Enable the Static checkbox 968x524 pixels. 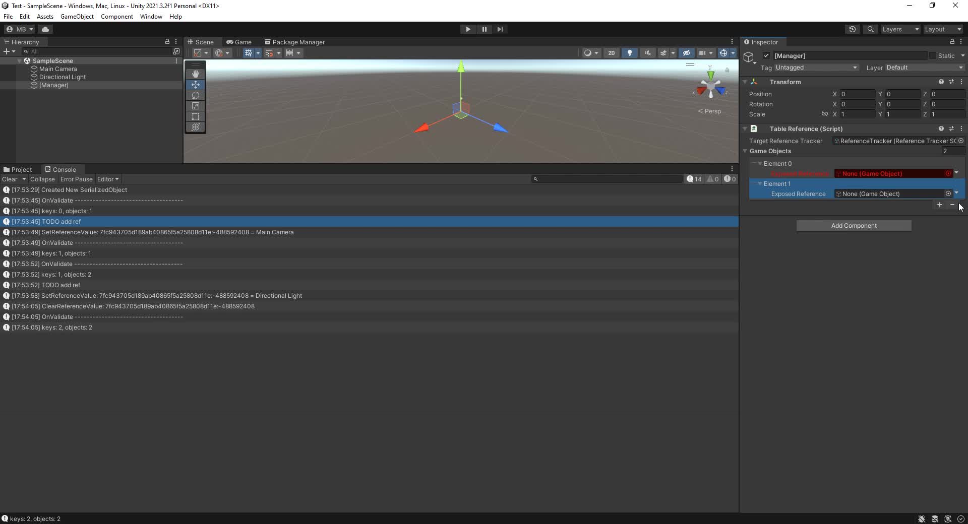tap(932, 56)
